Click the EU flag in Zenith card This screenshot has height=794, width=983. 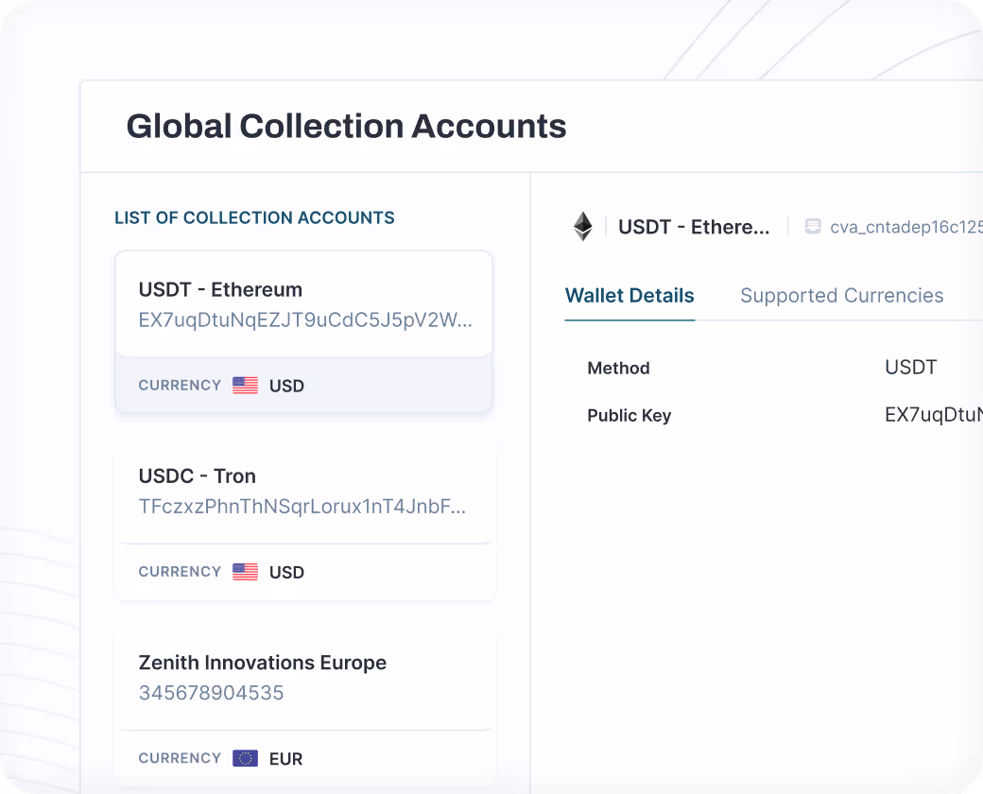point(245,758)
